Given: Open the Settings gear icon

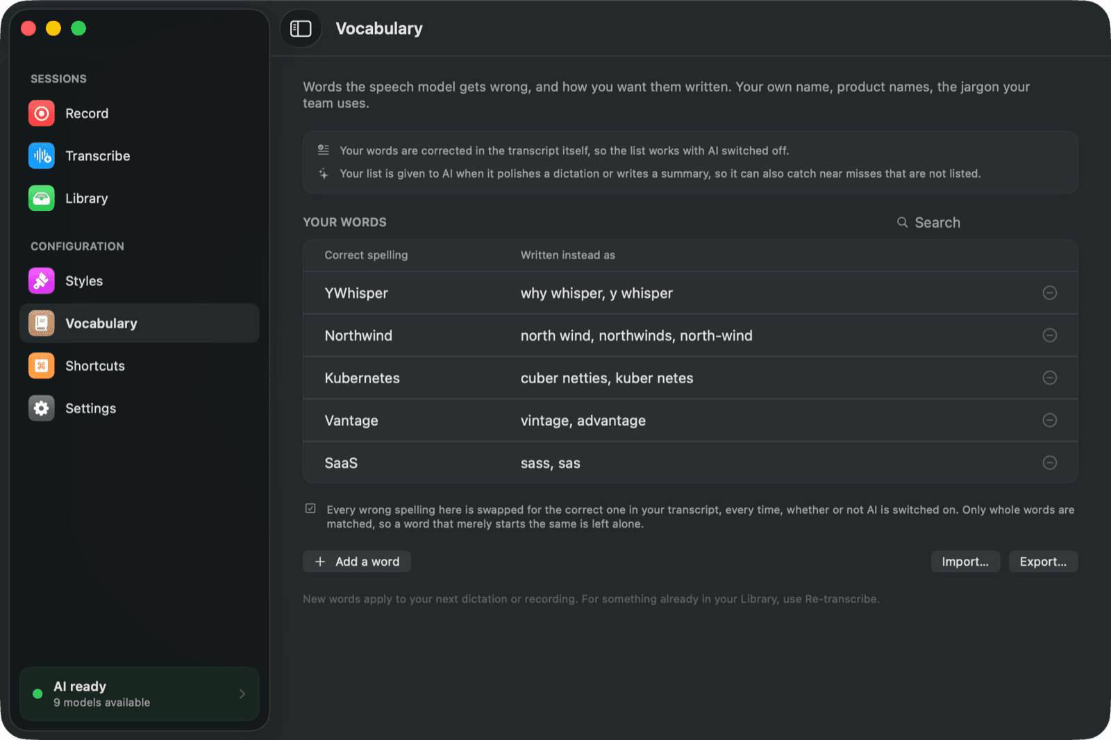Looking at the screenshot, I should pos(42,407).
